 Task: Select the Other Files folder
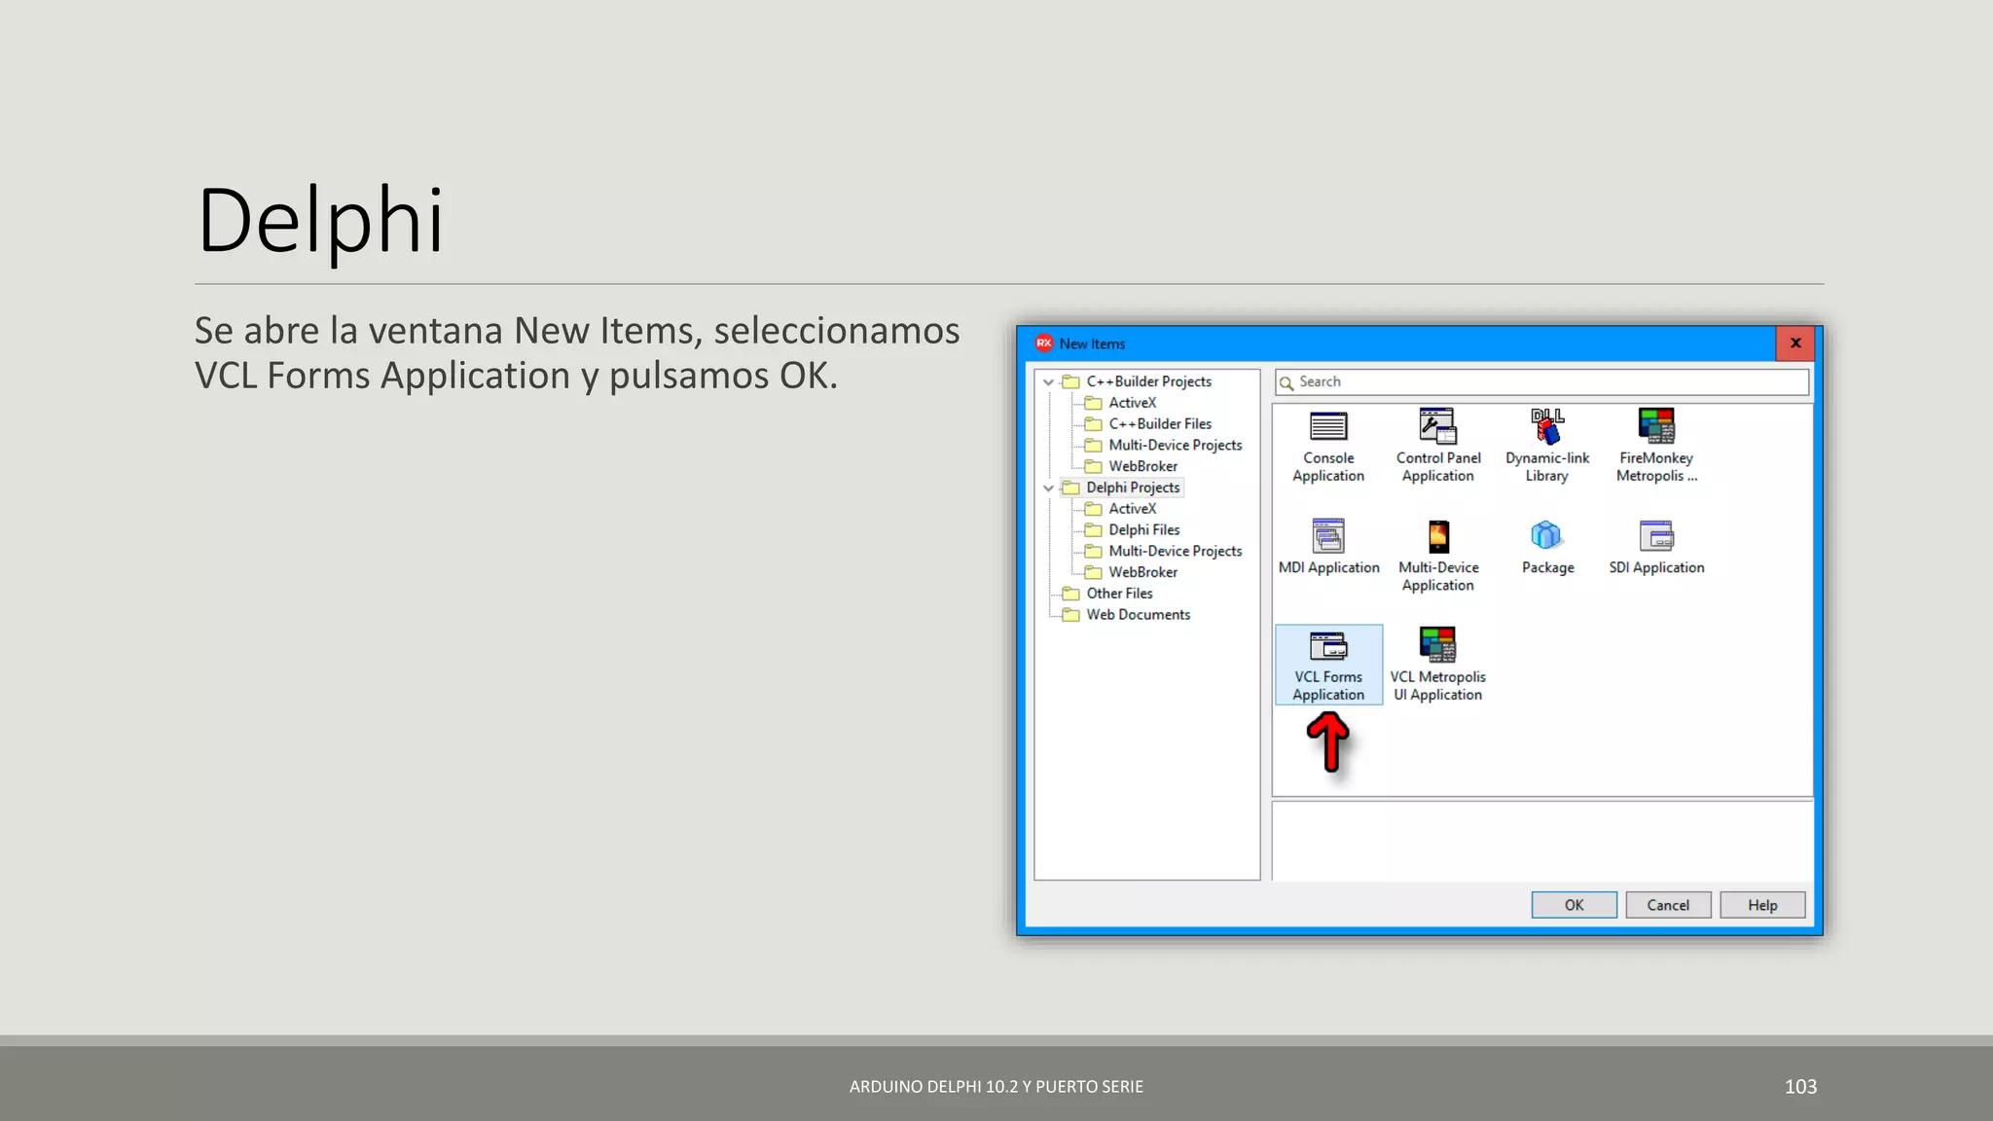tap(1108, 594)
